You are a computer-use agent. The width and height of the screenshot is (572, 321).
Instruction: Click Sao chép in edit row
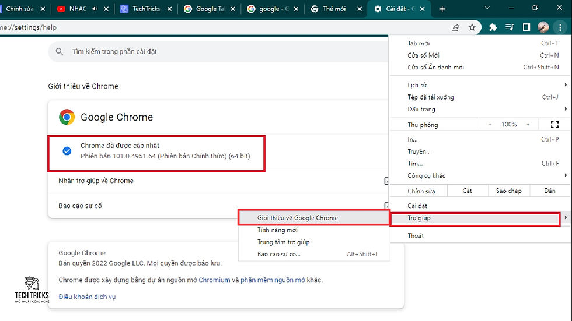click(508, 191)
